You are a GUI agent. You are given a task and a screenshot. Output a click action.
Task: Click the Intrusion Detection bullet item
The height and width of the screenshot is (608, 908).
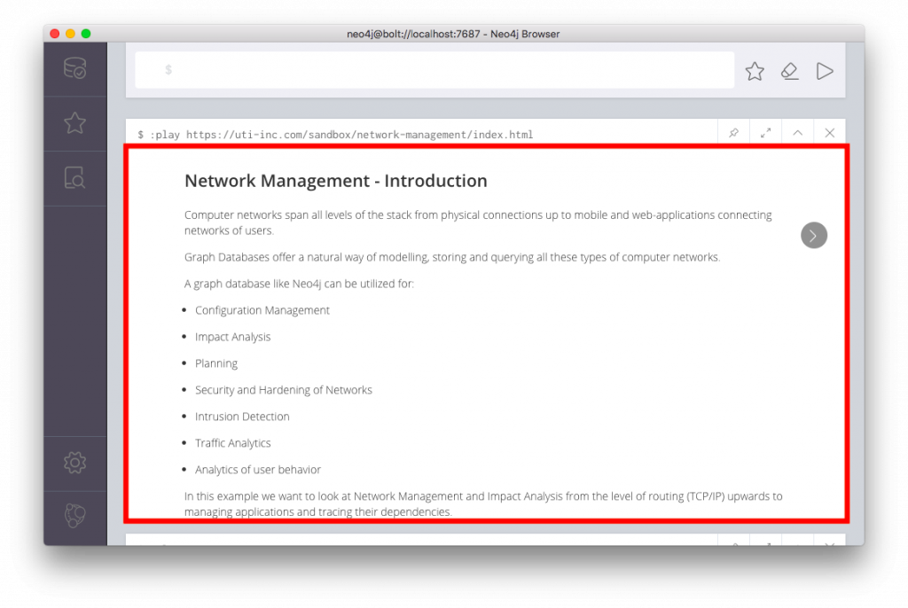(x=242, y=417)
